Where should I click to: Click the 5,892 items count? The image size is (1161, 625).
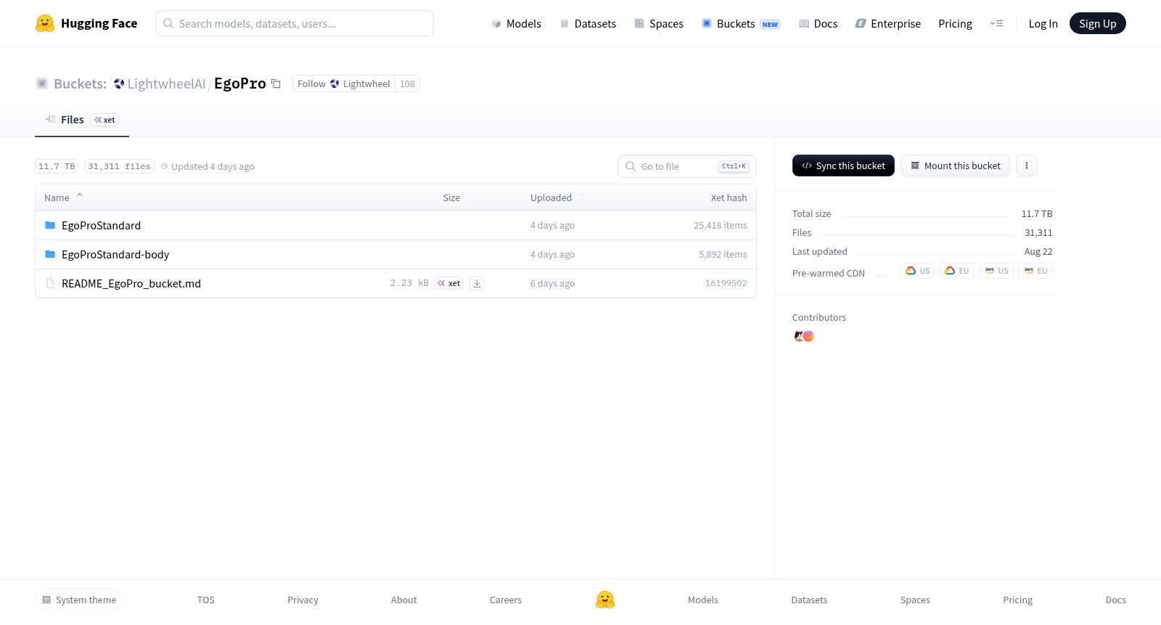723,254
